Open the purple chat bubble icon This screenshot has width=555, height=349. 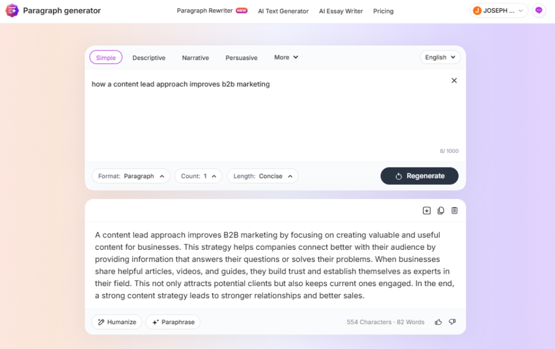coord(539,11)
